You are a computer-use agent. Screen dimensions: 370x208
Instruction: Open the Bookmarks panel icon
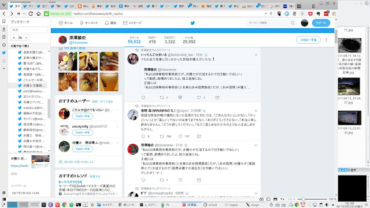pos(4,21)
